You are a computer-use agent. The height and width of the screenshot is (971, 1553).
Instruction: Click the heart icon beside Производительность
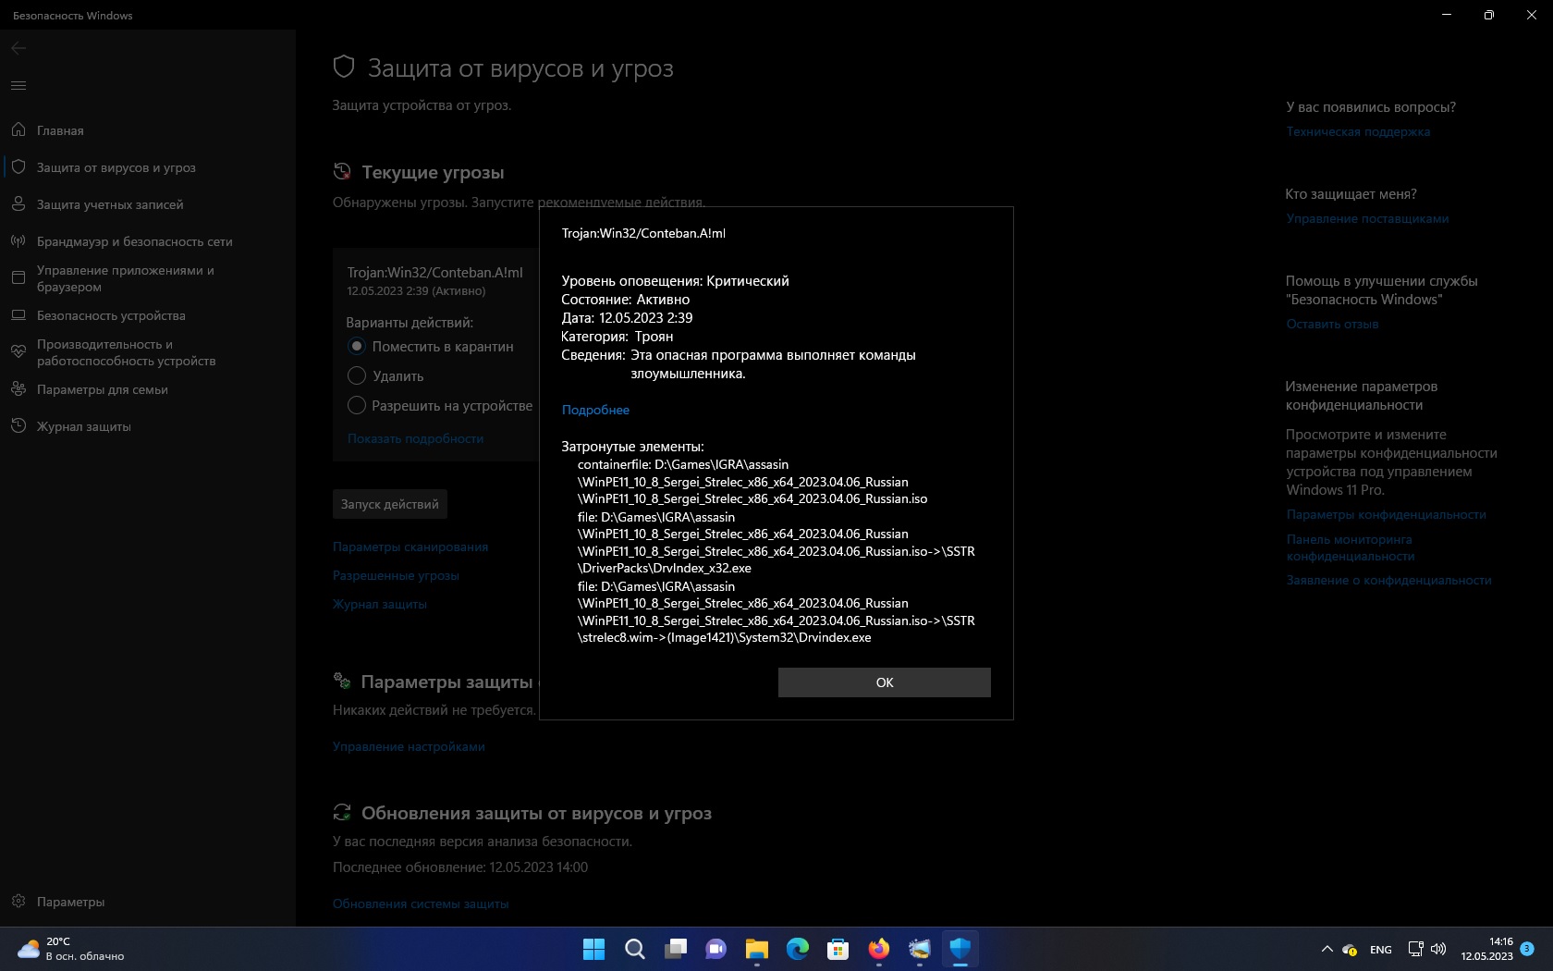18,351
